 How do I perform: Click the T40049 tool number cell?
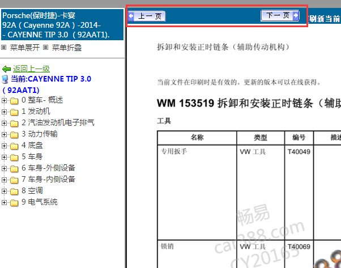tap(299, 193)
